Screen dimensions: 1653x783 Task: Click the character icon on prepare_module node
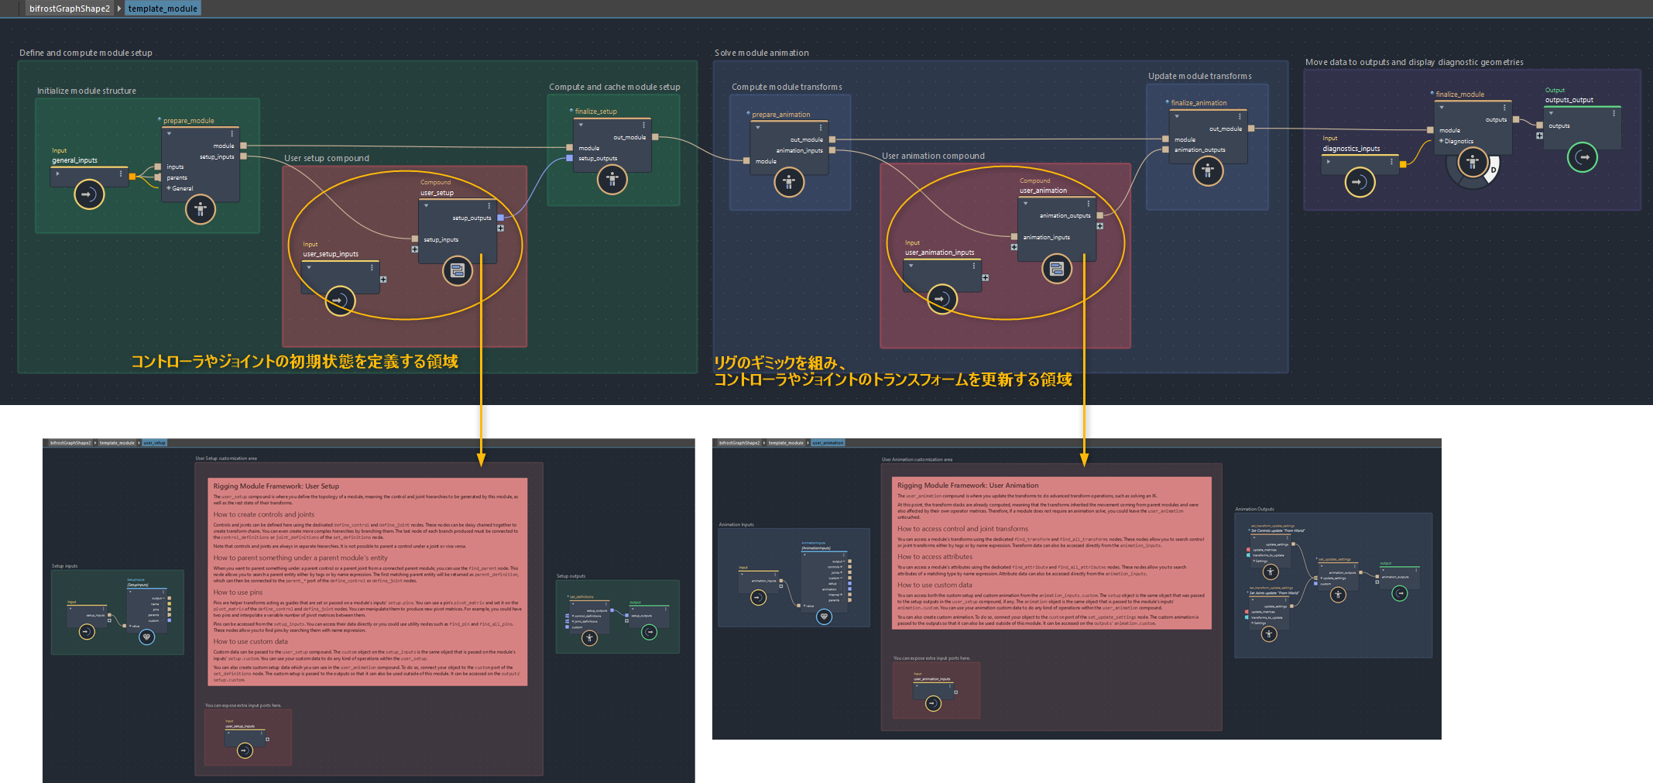[x=201, y=209]
